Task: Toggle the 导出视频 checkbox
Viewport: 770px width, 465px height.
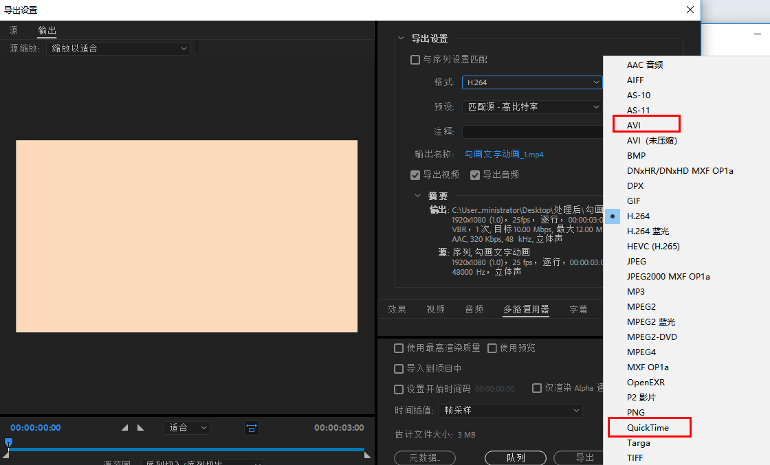Action: (415, 175)
